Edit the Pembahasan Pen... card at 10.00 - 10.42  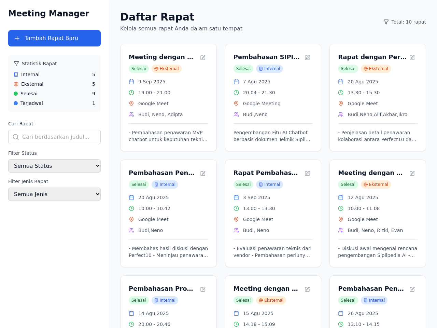click(x=203, y=173)
